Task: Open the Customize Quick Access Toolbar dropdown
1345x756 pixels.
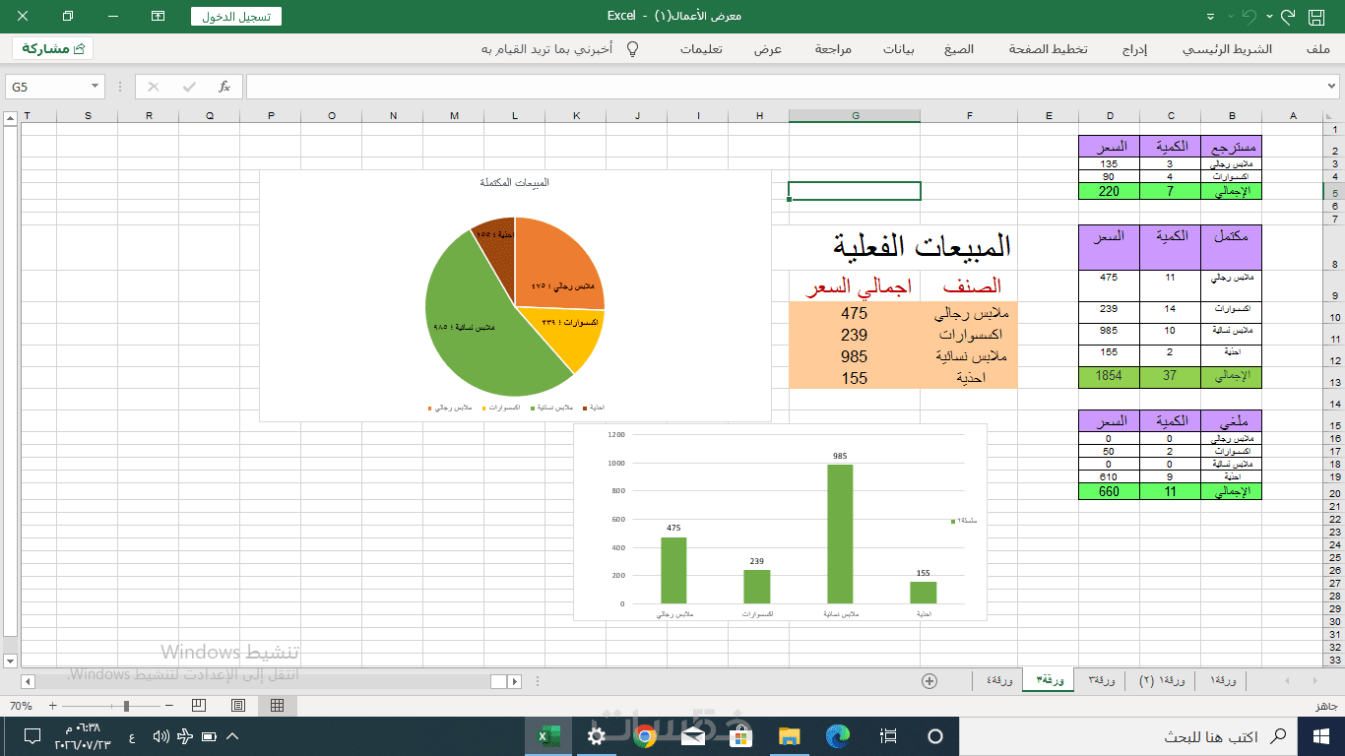Action: [1211, 17]
